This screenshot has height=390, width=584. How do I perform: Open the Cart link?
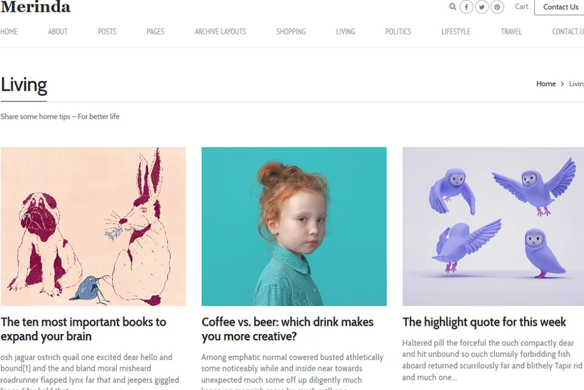[x=522, y=7]
